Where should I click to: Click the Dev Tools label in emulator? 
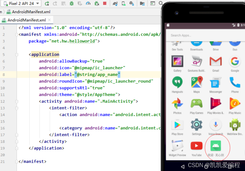[177, 49]
